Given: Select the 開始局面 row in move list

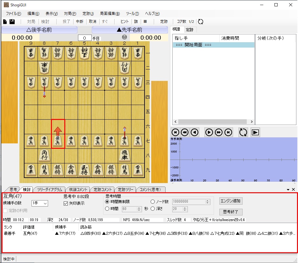Looking at the screenshot, I should coord(213,45).
